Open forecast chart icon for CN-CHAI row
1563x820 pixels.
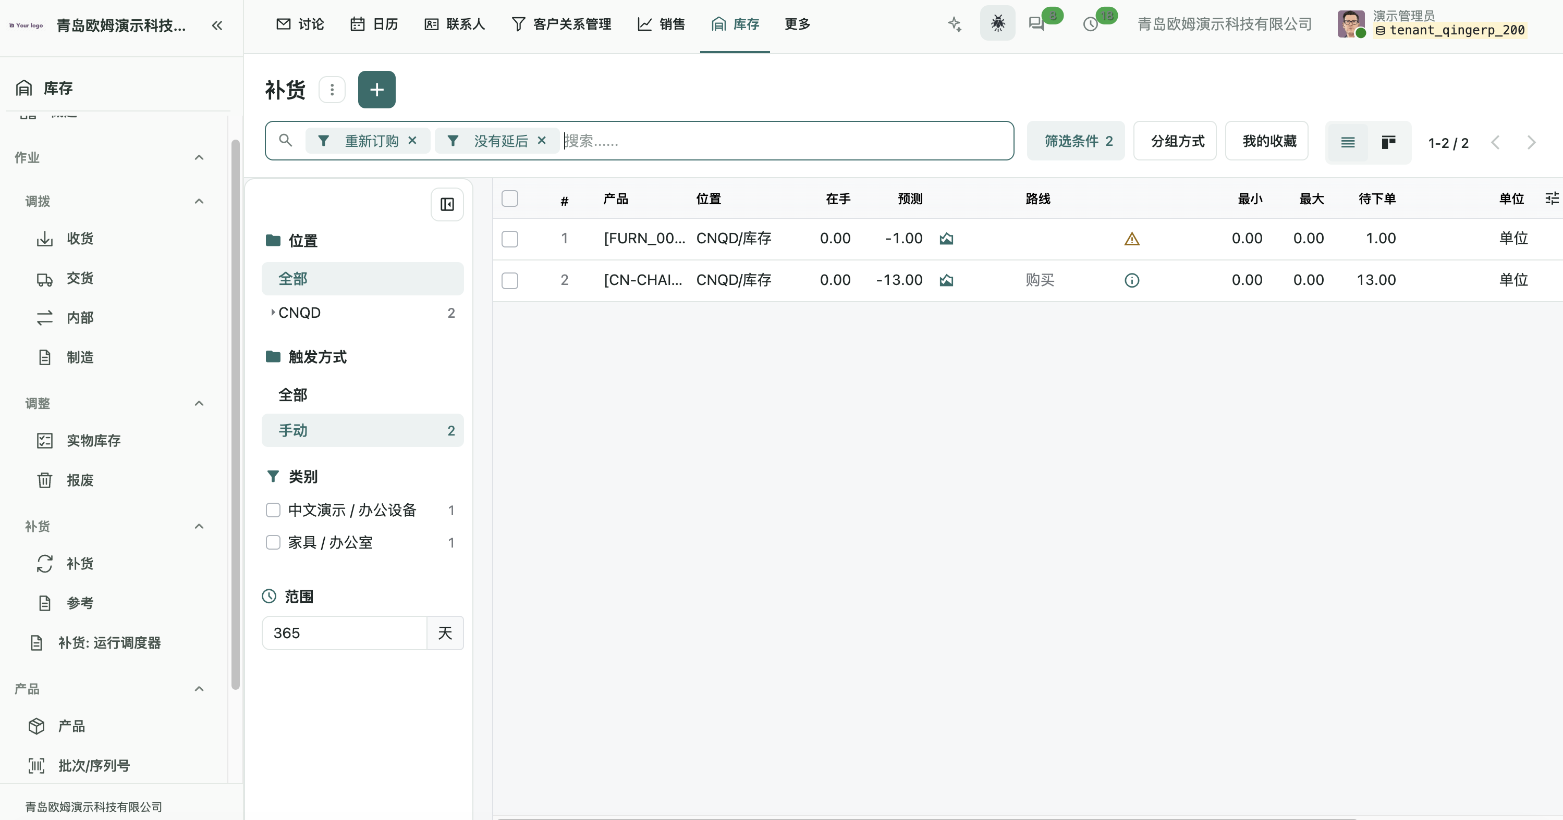tap(947, 280)
